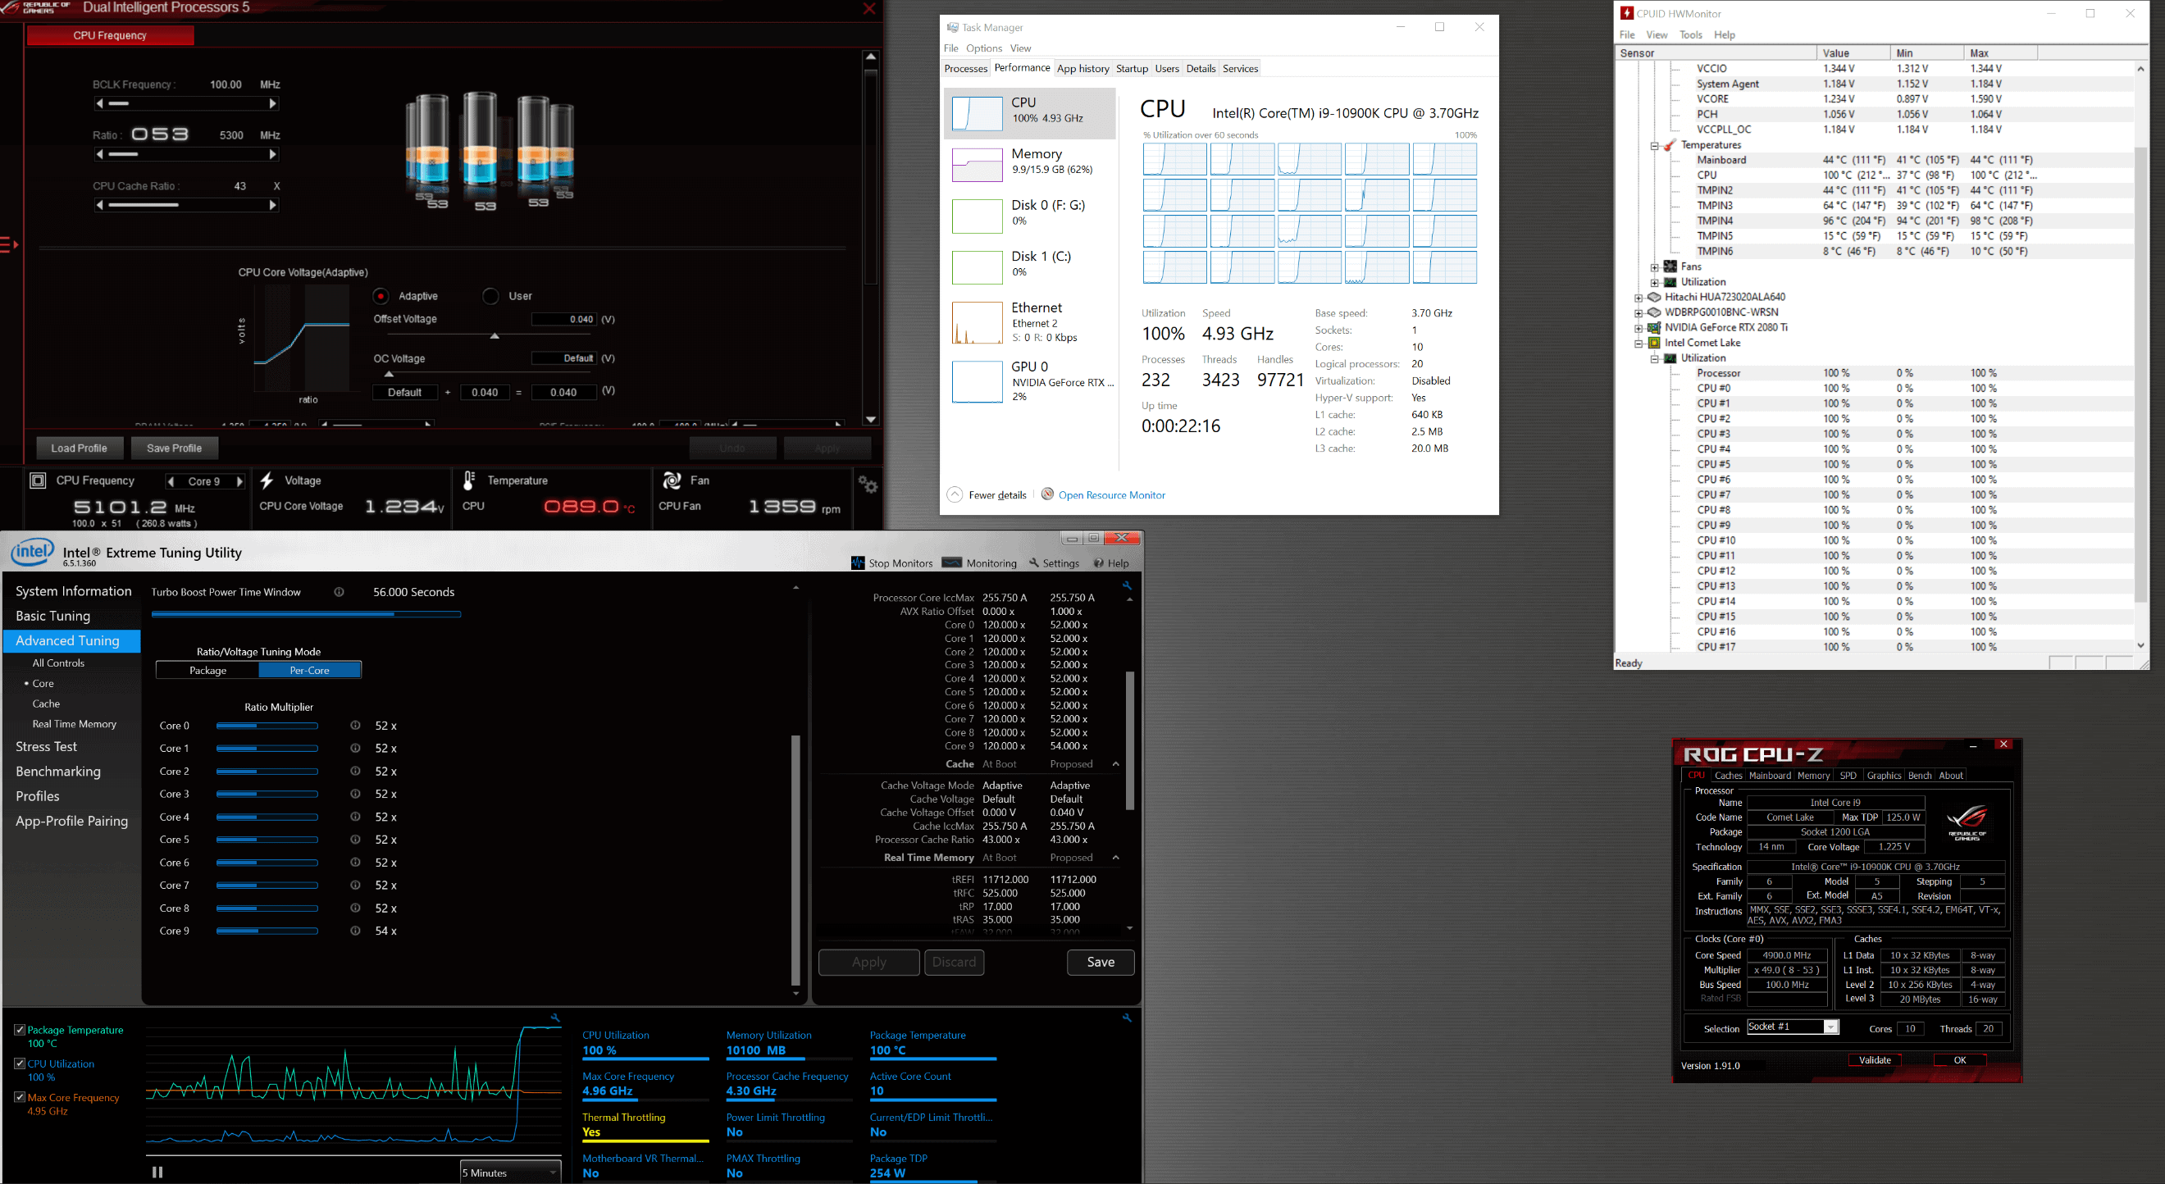The width and height of the screenshot is (2165, 1184).
Task: Click the NVIDIA GeForce RTX 2080 Ti icon in HWMonitor
Action: (x=1654, y=328)
